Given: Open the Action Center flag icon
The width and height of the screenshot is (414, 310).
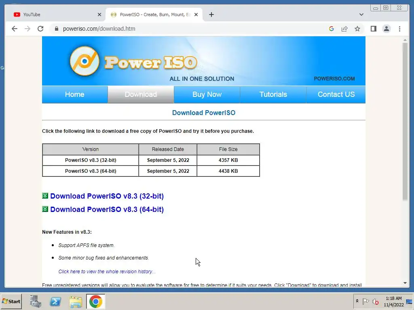Looking at the screenshot, I should click(x=365, y=301).
